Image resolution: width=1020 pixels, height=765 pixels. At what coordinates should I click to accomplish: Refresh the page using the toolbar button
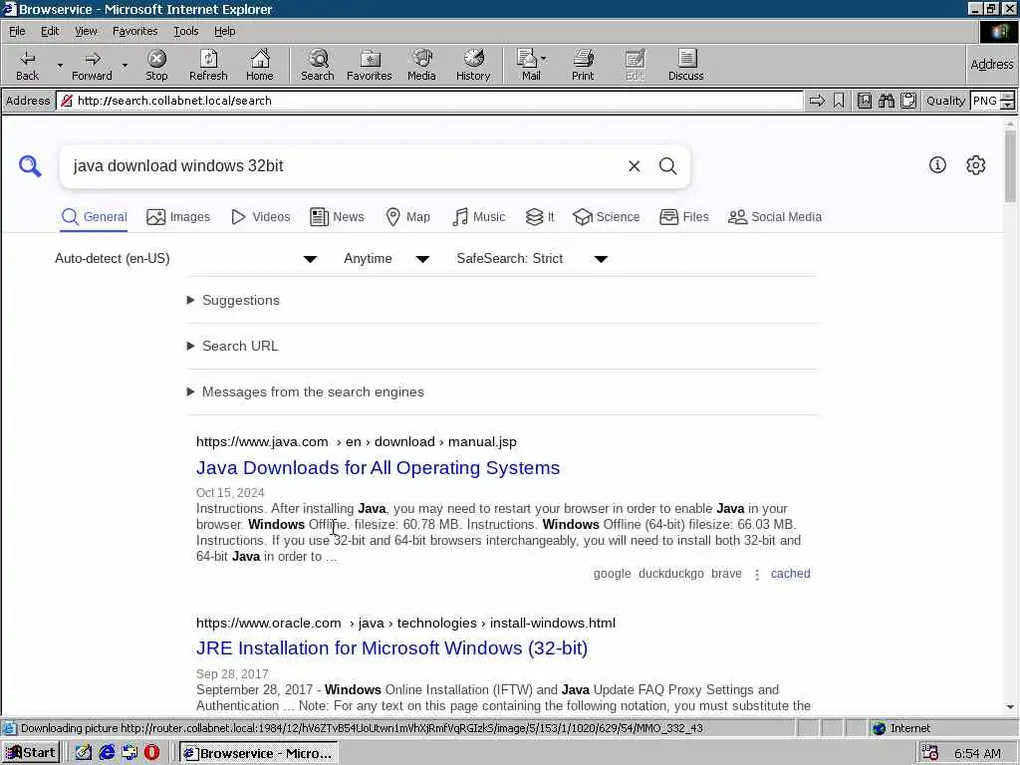pyautogui.click(x=208, y=65)
